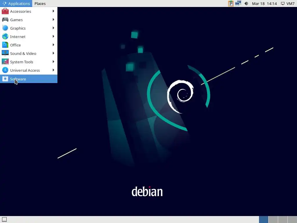Expand the Universal Access submenu arrow
Screen dimensions: 297x223
[53, 70]
